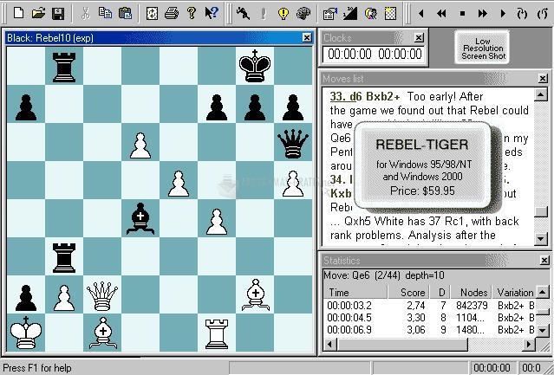The height and width of the screenshot is (375, 554).
Task: Click up arrow of Moves list scrollbar
Action: point(541,94)
